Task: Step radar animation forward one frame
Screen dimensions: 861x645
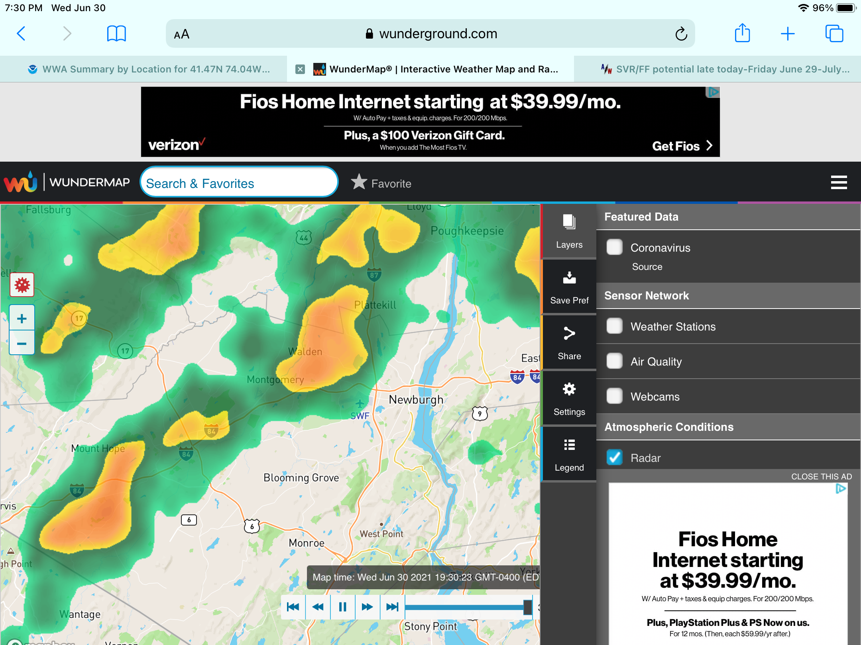Action: (x=367, y=607)
